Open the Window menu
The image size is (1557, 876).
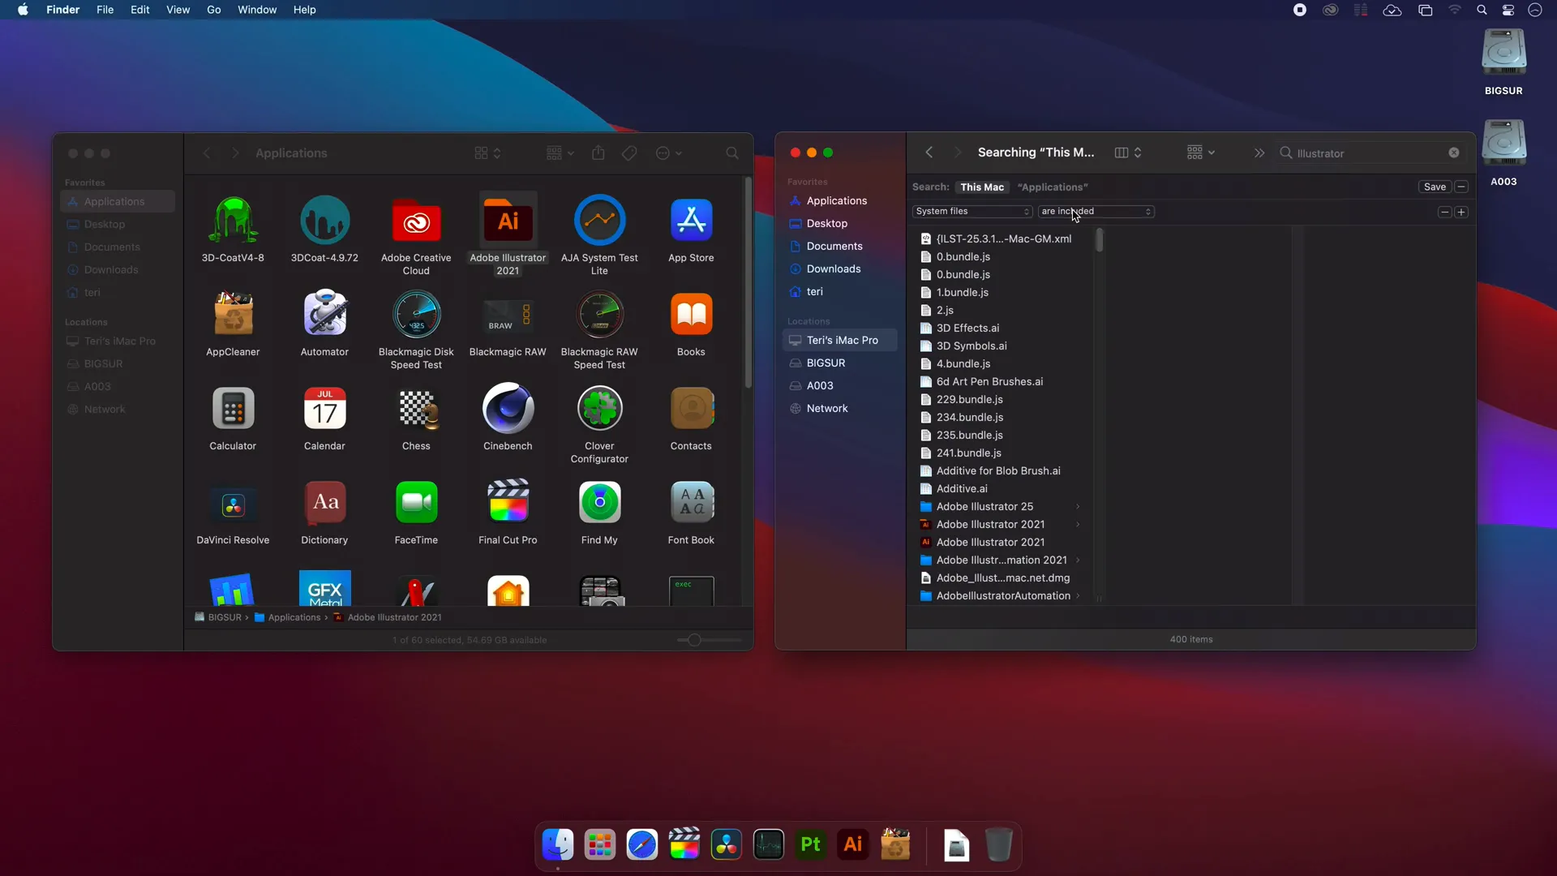pyautogui.click(x=257, y=10)
